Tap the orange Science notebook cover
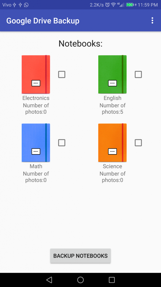The width and height of the screenshot is (161, 287). pyautogui.click(x=112, y=143)
